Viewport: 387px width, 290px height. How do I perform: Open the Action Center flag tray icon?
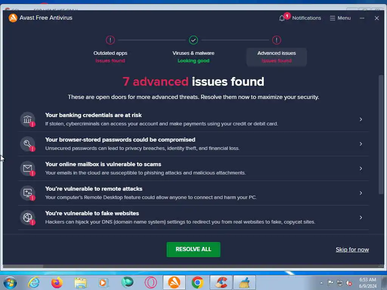330,282
